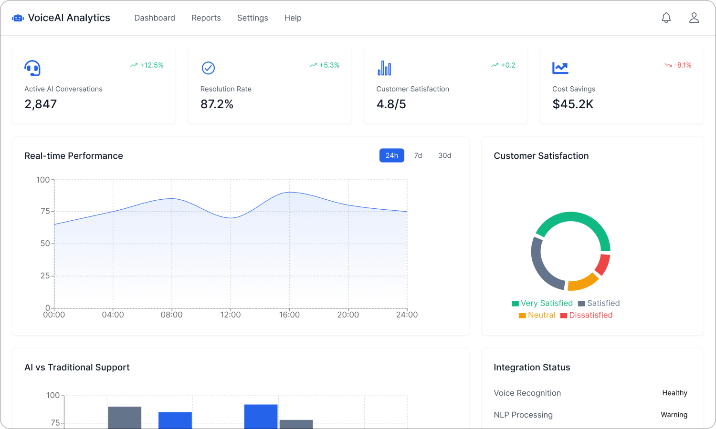Viewport: 716px width, 429px height.
Task: Click the Warning status for NLP Processing
Action: (x=674, y=415)
